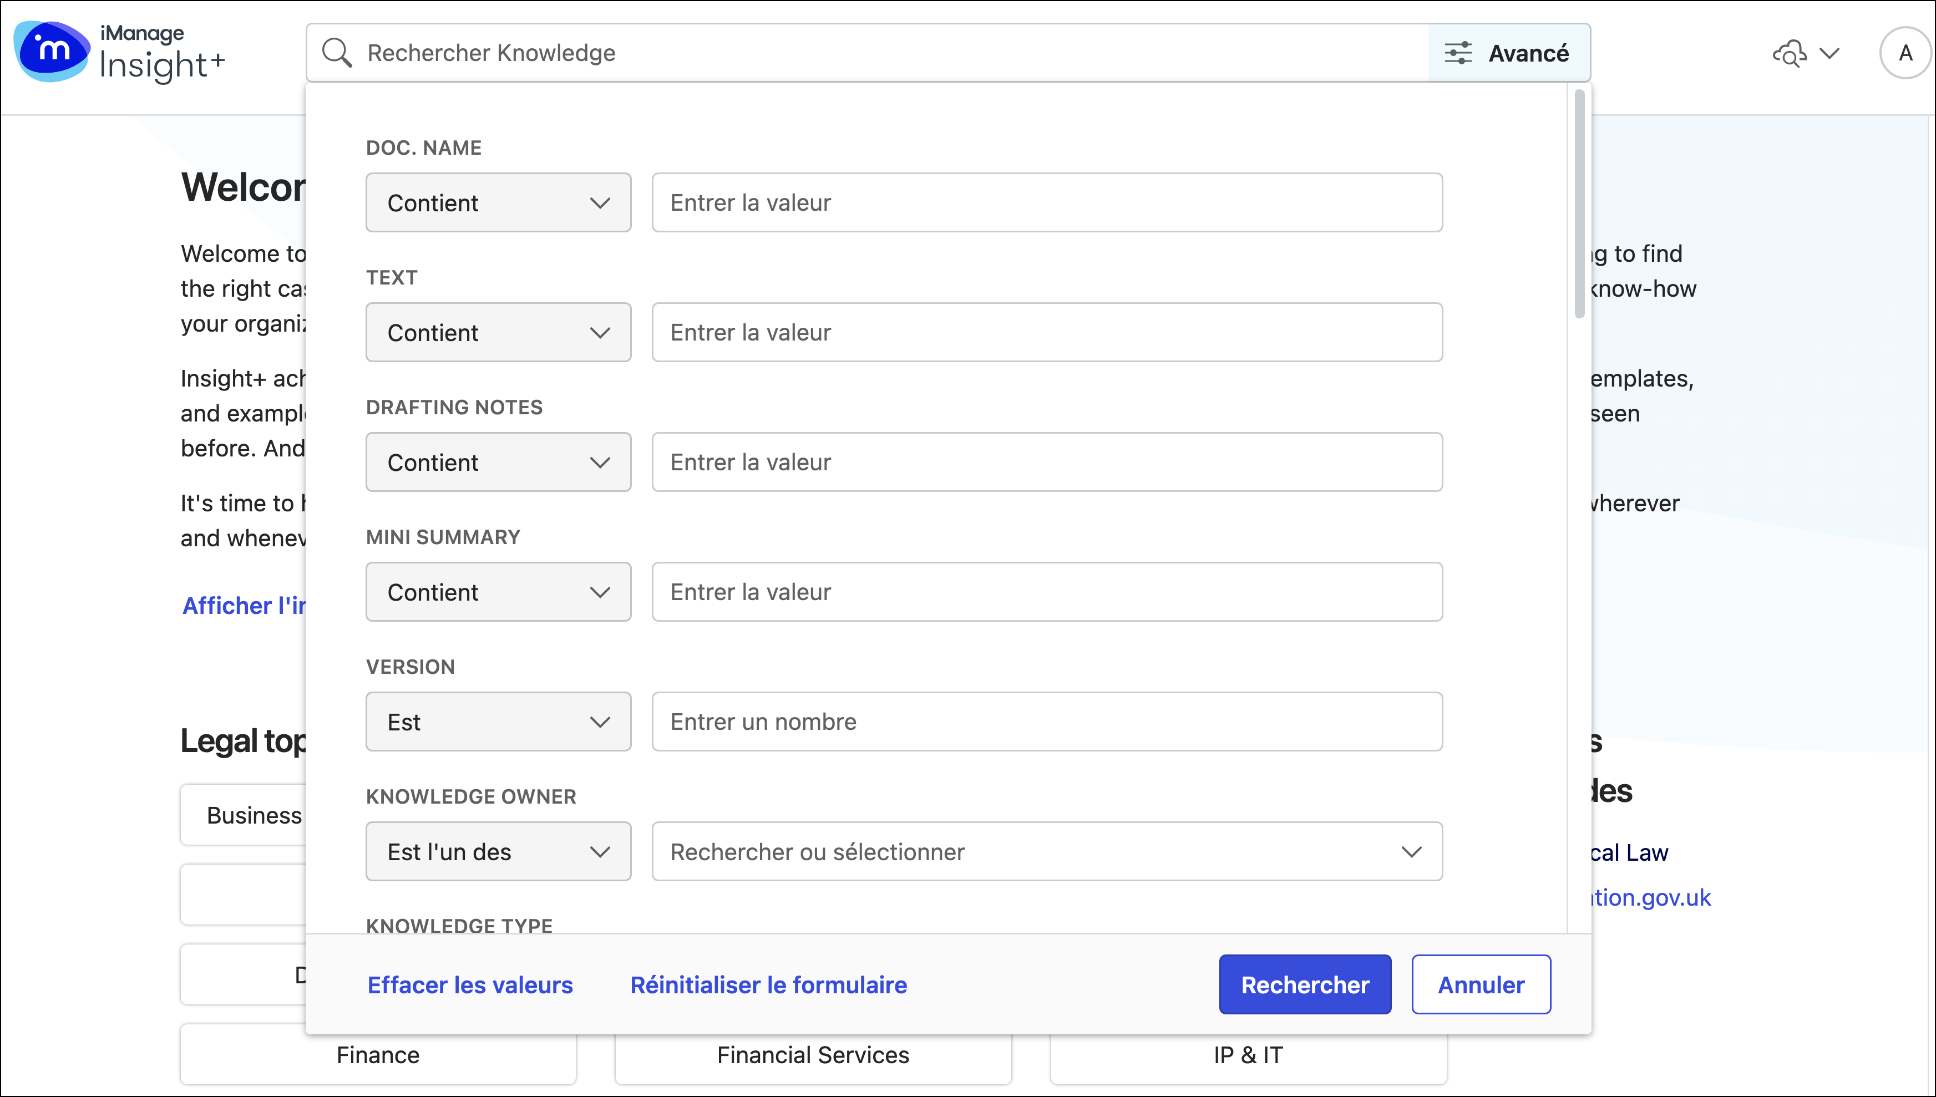Open the "Contient" dropdown under MINI SUMMARY

coord(498,591)
